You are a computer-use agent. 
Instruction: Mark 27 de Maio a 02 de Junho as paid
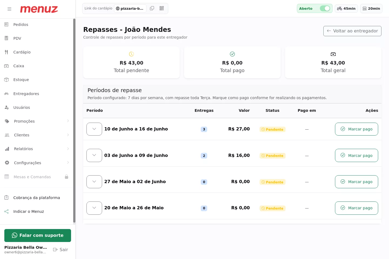click(357, 182)
